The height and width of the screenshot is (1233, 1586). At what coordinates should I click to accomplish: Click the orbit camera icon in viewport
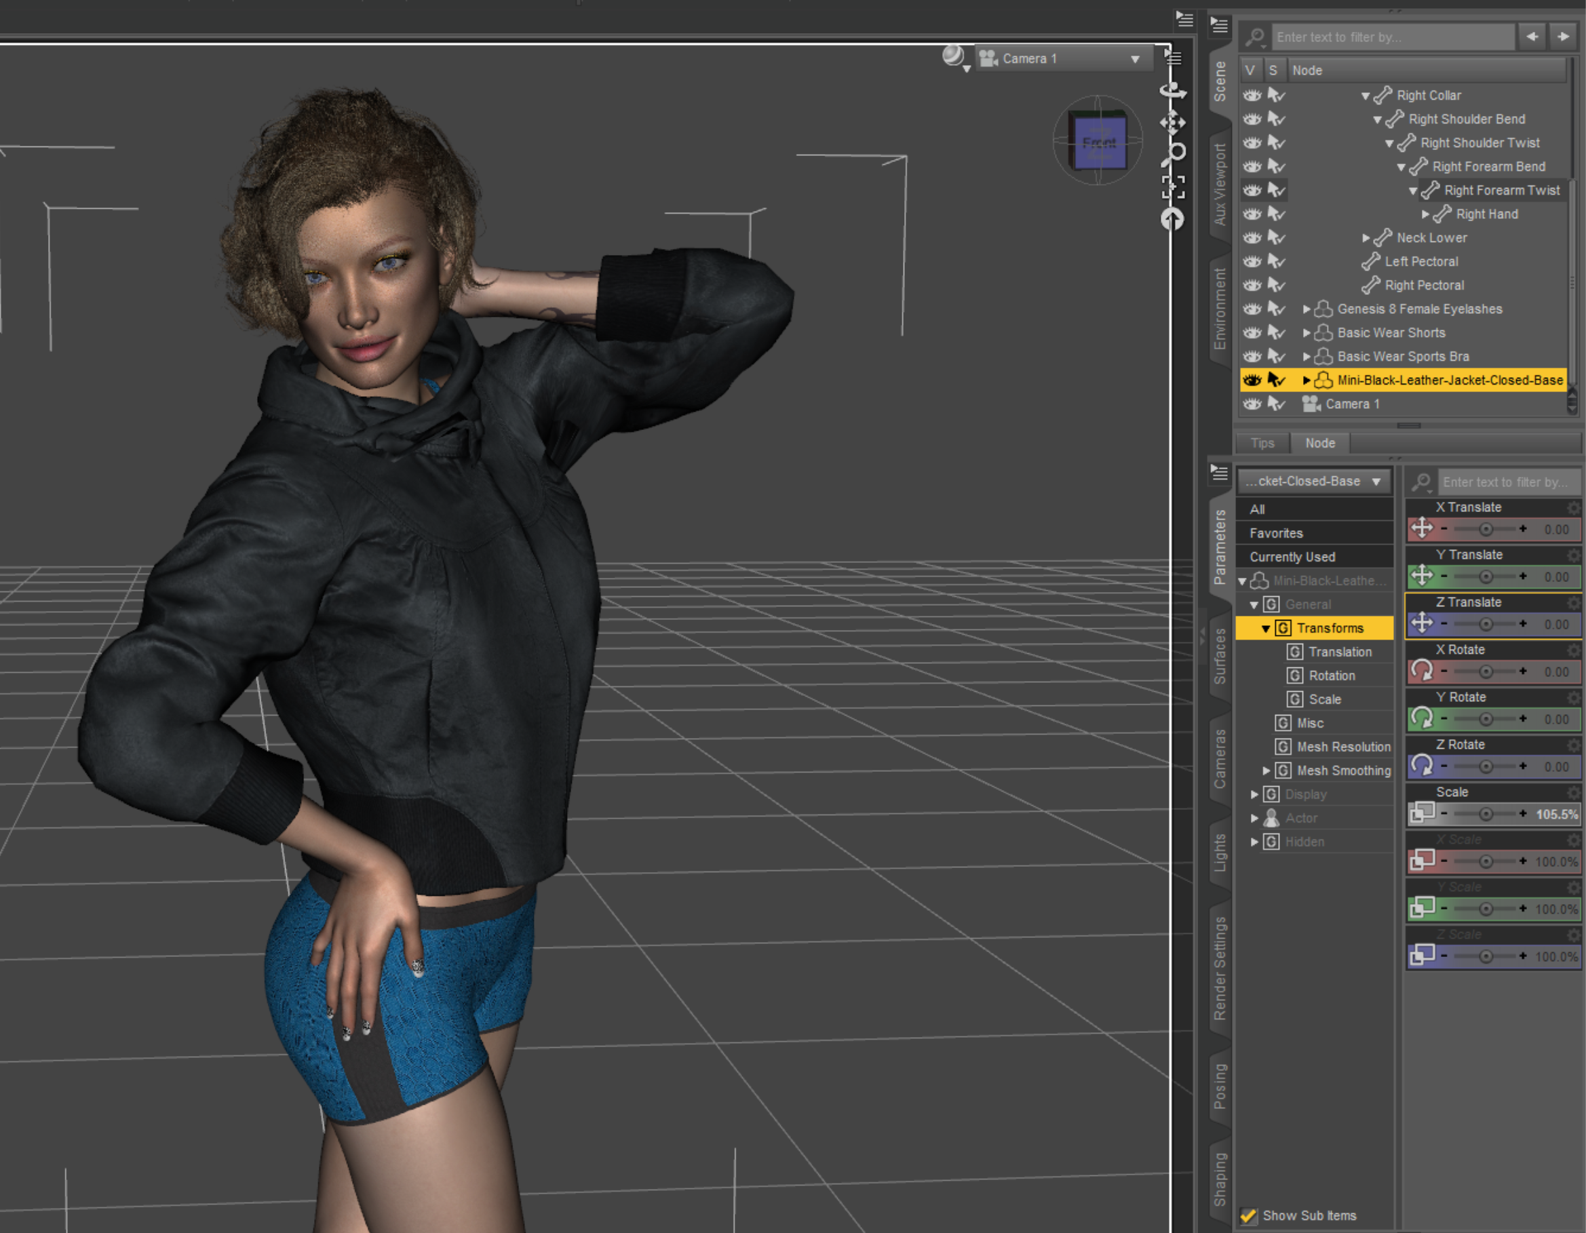tap(1172, 91)
